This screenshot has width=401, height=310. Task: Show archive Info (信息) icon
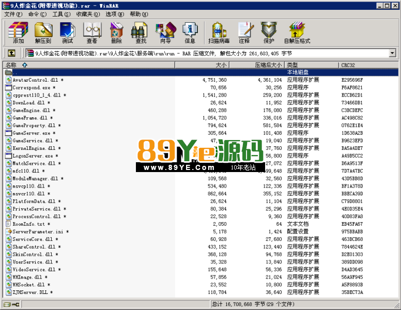pyautogui.click(x=190, y=33)
